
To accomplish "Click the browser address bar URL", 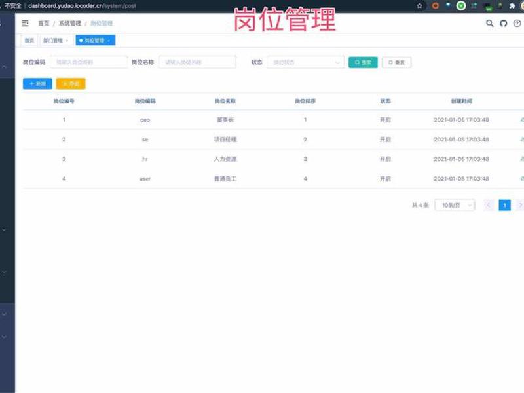I will (83, 6).
